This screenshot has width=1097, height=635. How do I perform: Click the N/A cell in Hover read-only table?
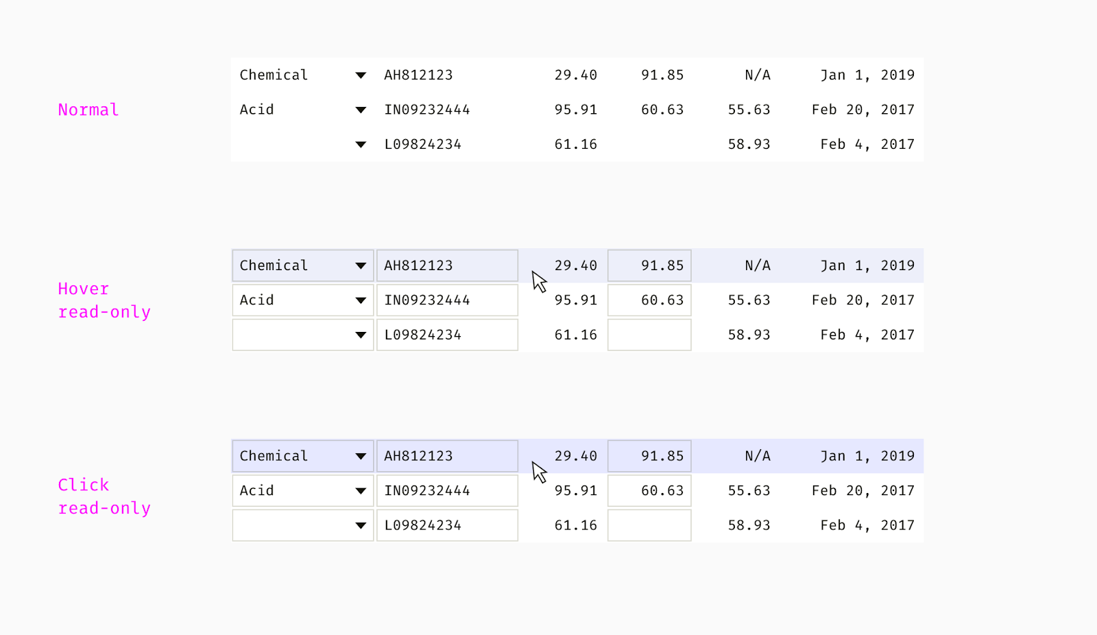757,266
